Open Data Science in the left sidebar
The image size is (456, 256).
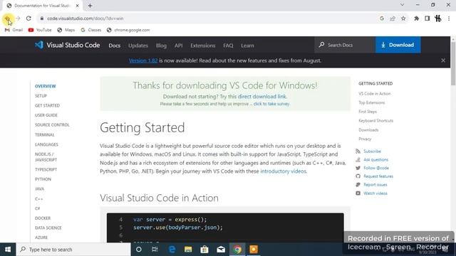[48, 228]
